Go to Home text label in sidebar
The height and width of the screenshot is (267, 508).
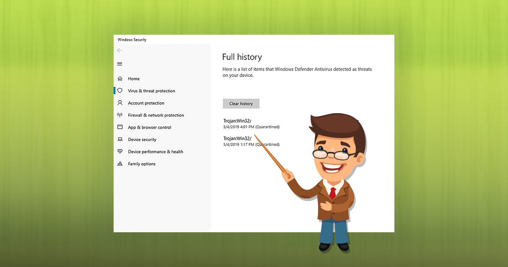pos(133,79)
